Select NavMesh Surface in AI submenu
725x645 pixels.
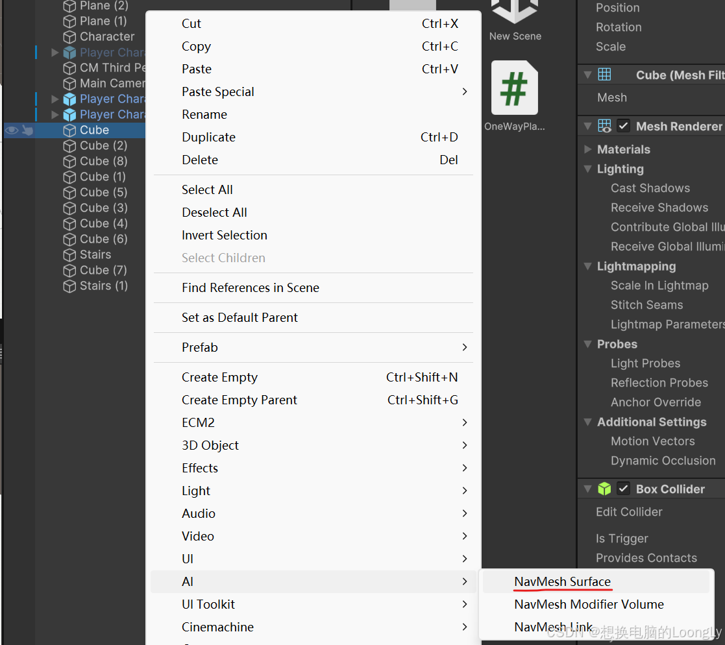(x=596, y=581)
